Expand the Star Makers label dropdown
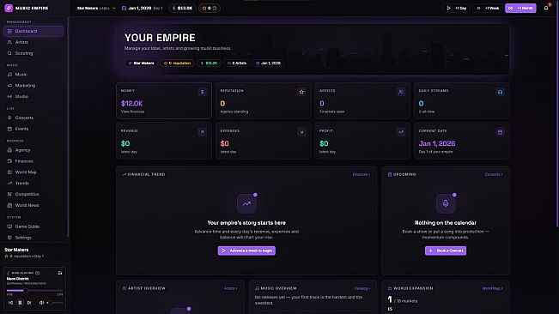Image resolution: width=559 pixels, height=314 pixels. (x=96, y=8)
